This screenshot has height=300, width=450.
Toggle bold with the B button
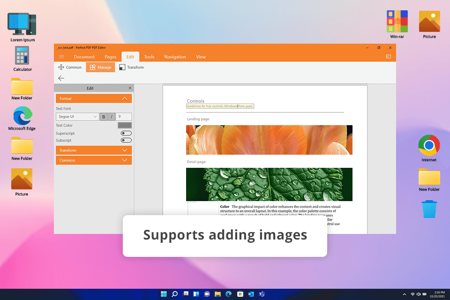[x=104, y=117]
